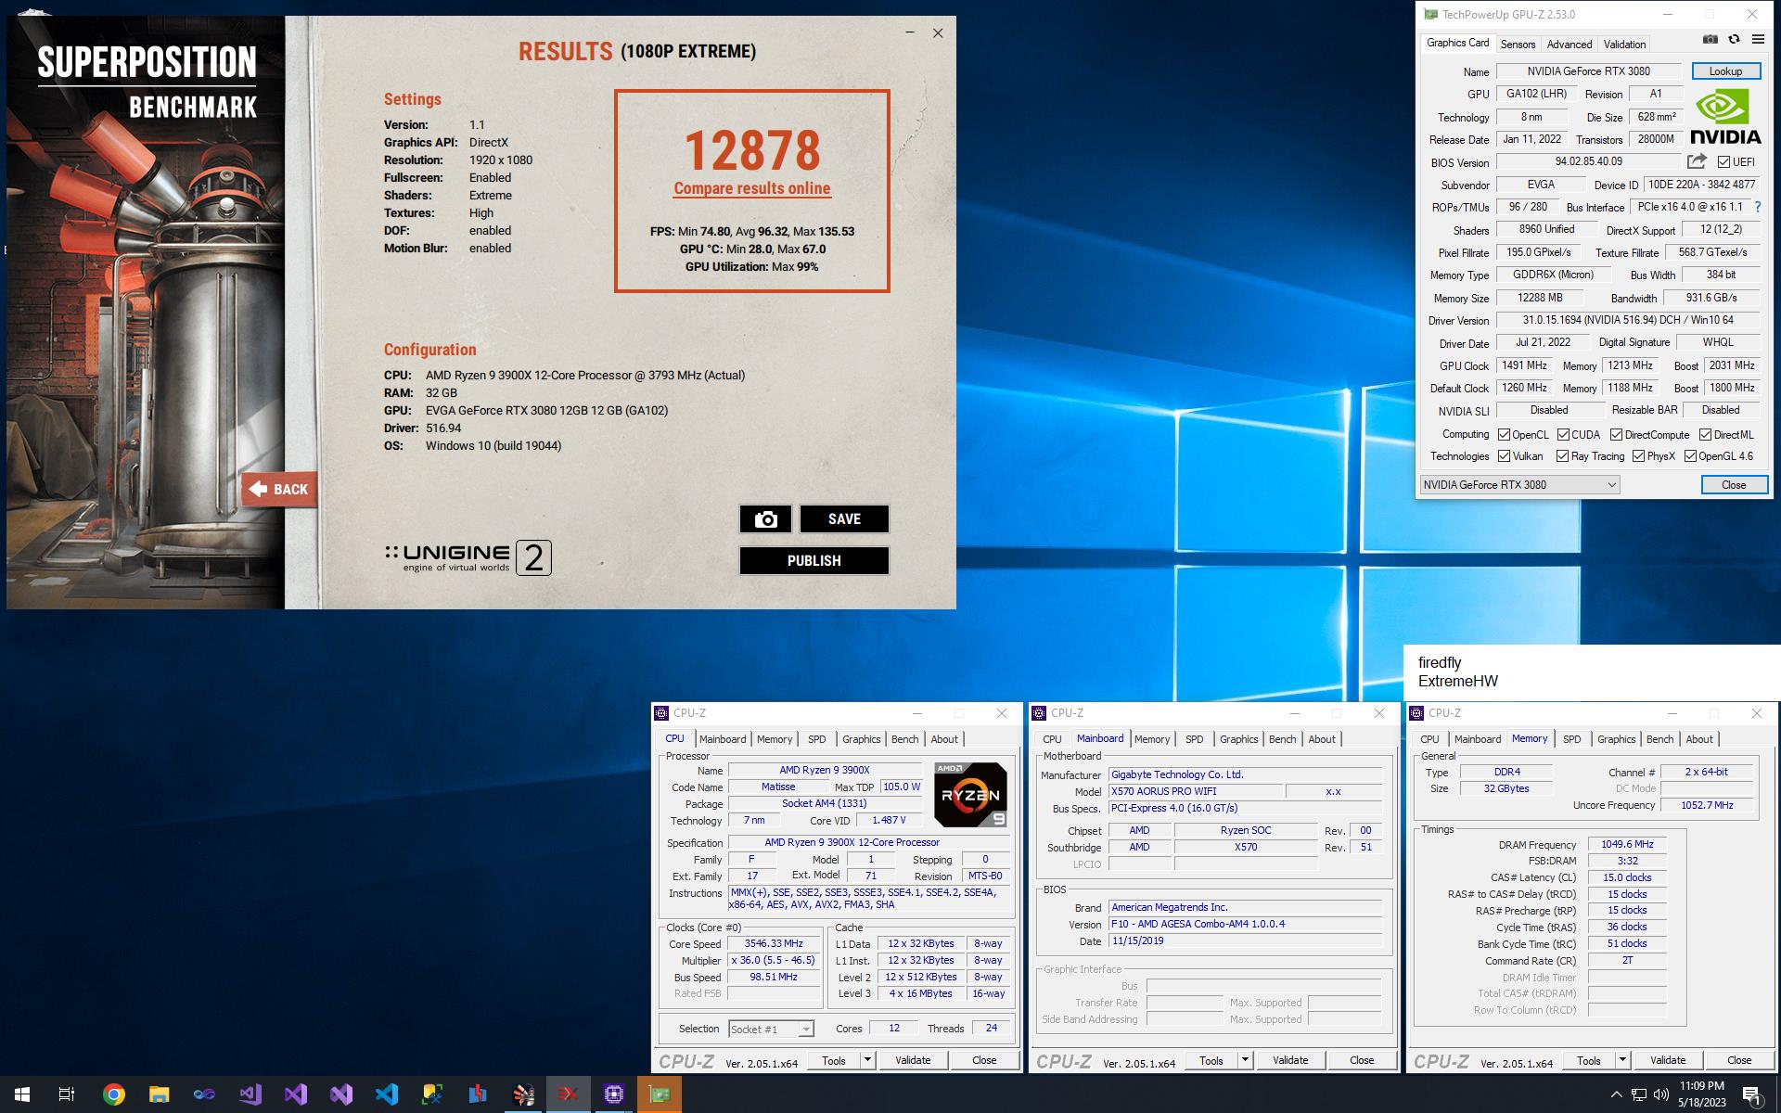Toggle the OpenCL checkbox
Screen dimensions: 1781x1113
(1504, 434)
